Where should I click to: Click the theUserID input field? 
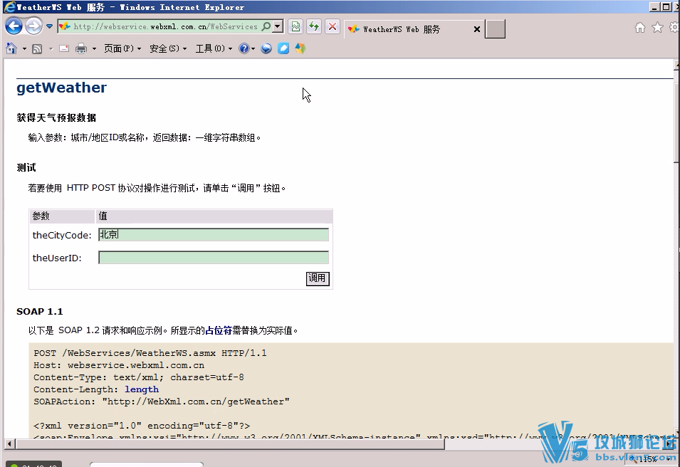214,258
